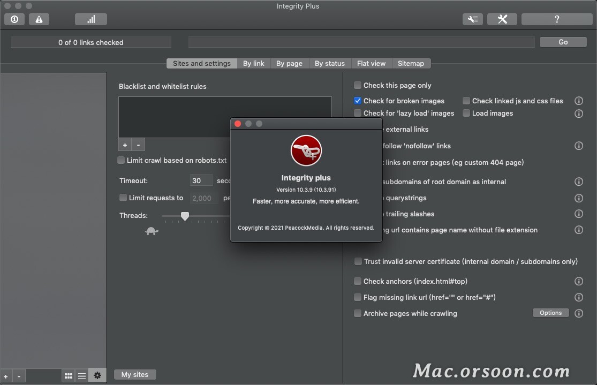Enable Flag missing link url
The height and width of the screenshot is (385, 597).
point(358,297)
